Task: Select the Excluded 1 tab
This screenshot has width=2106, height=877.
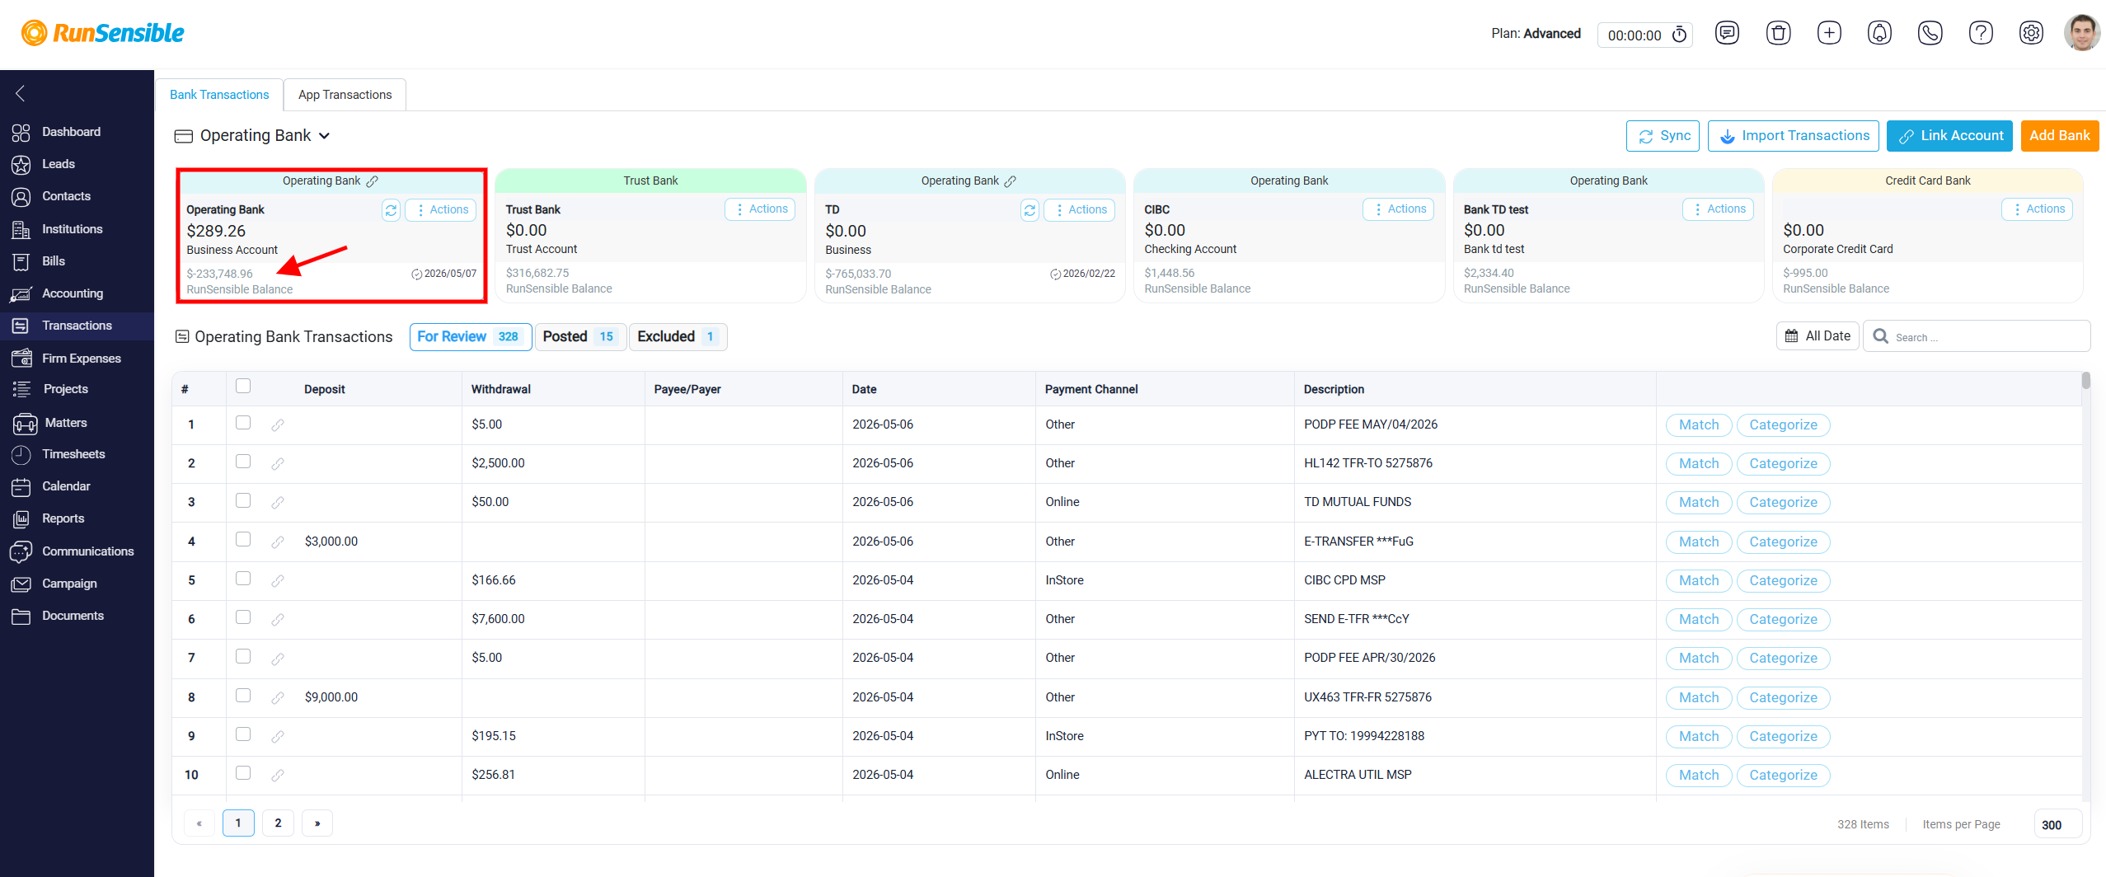Action: (x=678, y=336)
